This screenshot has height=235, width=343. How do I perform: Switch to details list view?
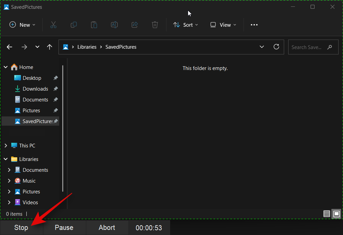click(x=326, y=214)
